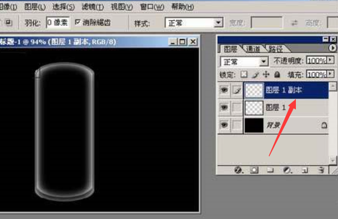Viewport: 338px width, 219px height.
Task: Hide the 图层 1 layer
Action: [x=224, y=107]
